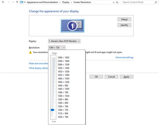Choose 2560 × 1600 resolution

[x=63, y=61]
